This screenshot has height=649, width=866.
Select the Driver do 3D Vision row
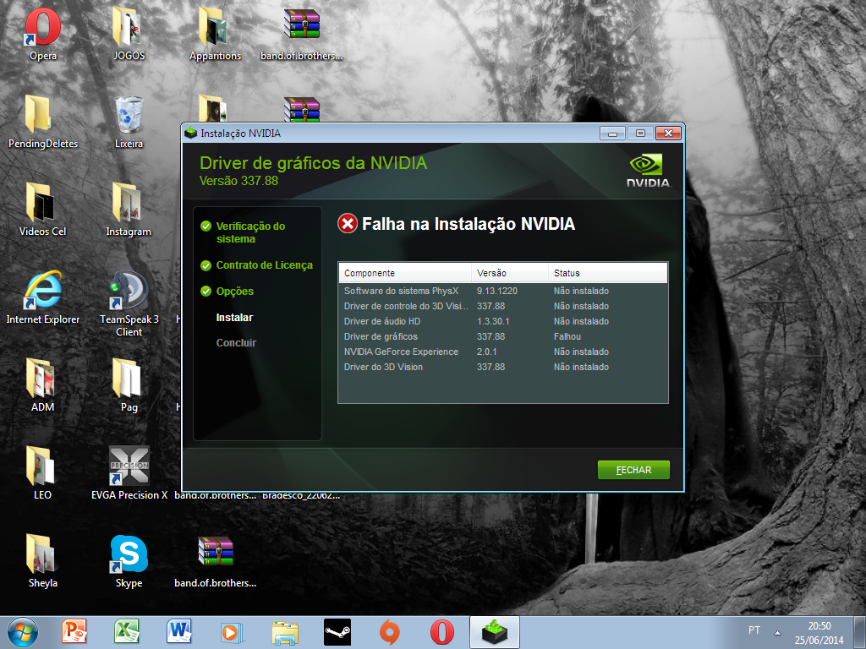503,367
